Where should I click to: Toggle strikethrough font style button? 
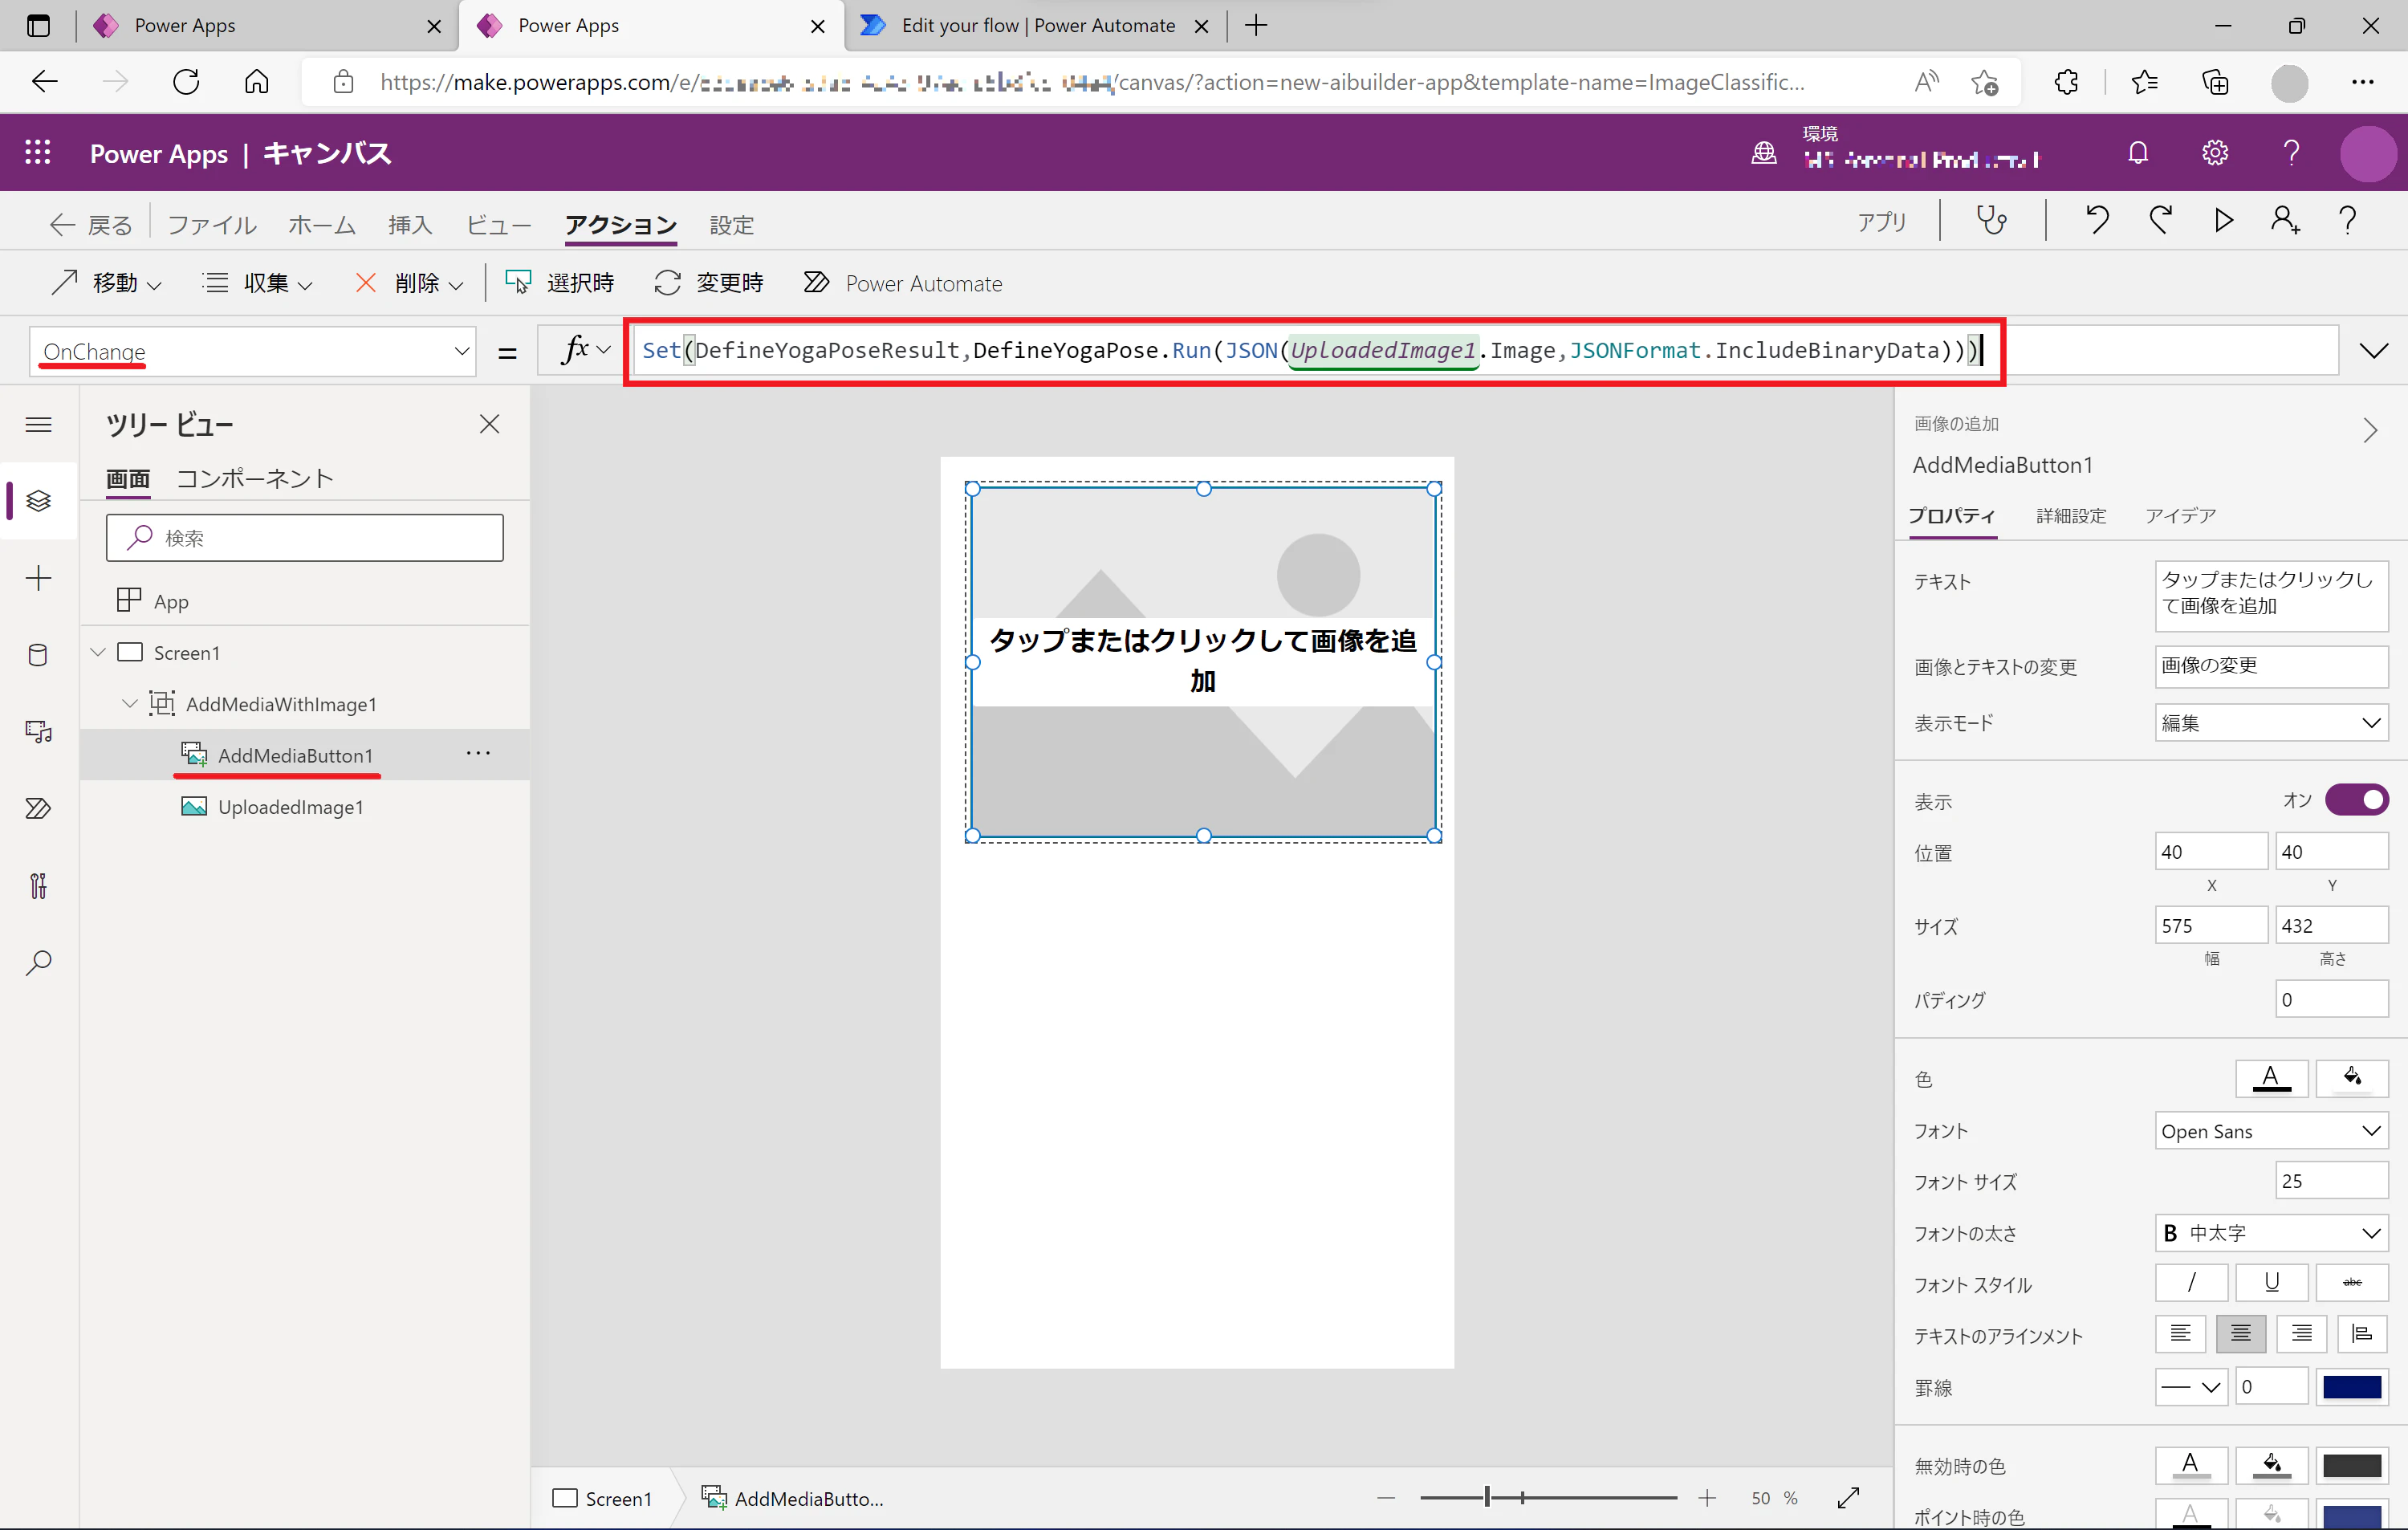tap(2352, 1282)
